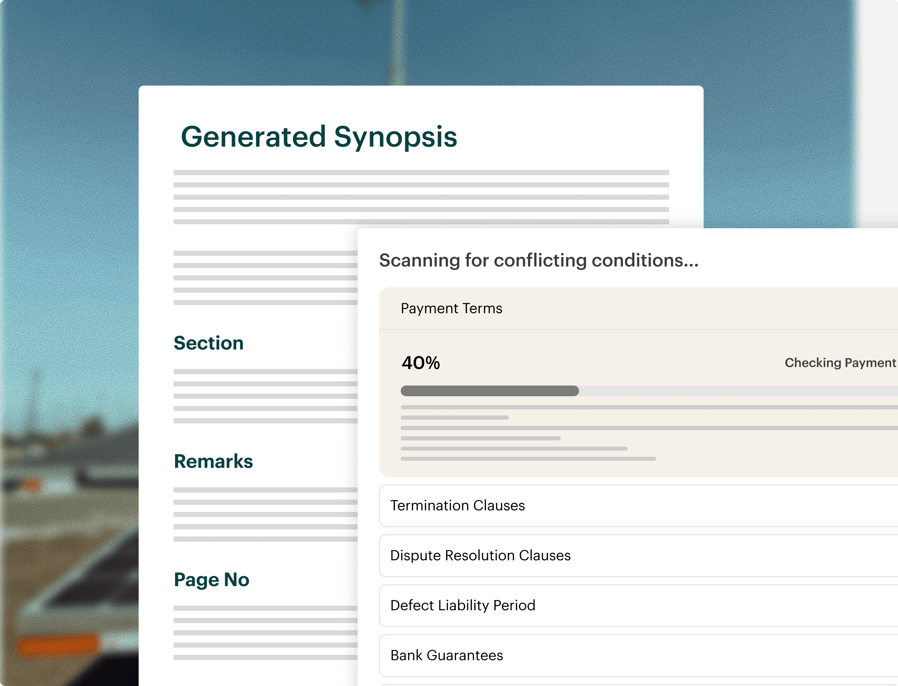The height and width of the screenshot is (686, 898).
Task: Click the Payment Terms card header
Action: click(639, 308)
